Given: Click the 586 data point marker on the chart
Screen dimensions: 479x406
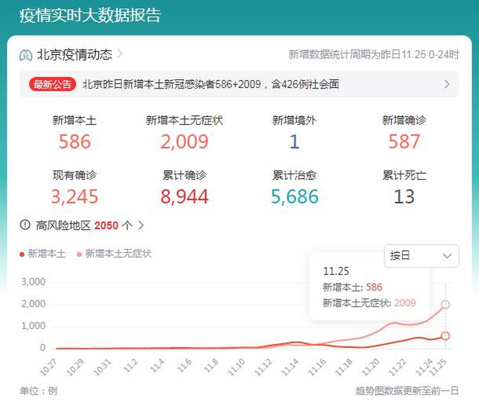Looking at the screenshot, I should click(x=445, y=336).
